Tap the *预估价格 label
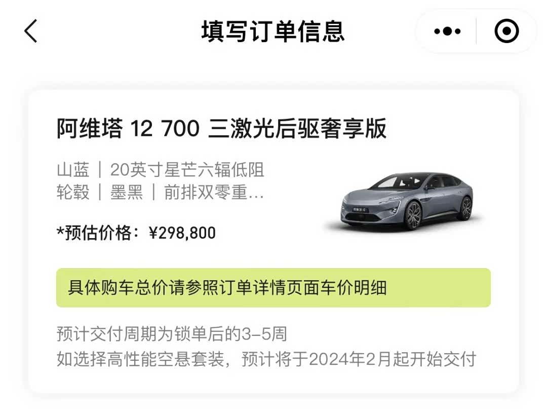 coord(98,233)
